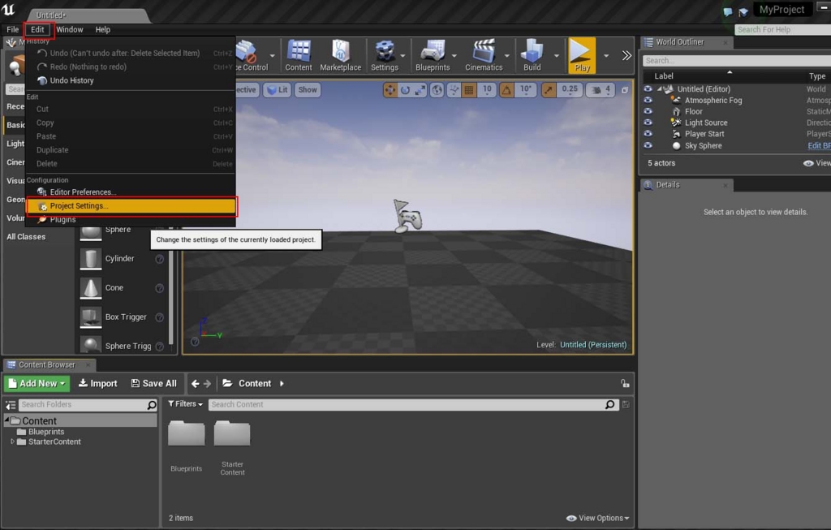
Task: Select Plugins in the Edit menu
Action: 131,219
